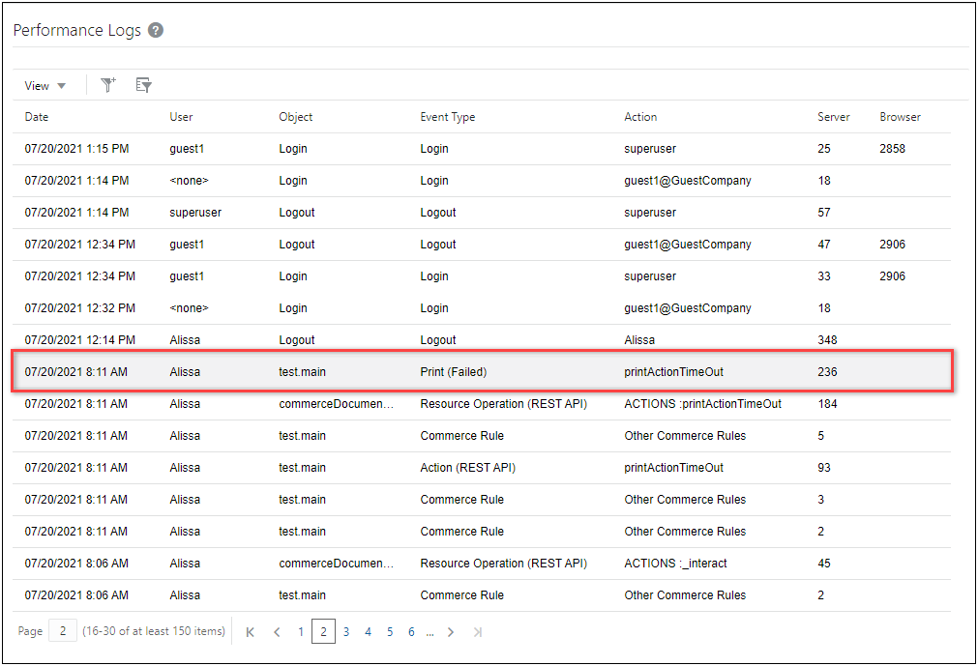Screen dimensions: 978x666
Task: Edit the Page number input field
Action: point(62,630)
